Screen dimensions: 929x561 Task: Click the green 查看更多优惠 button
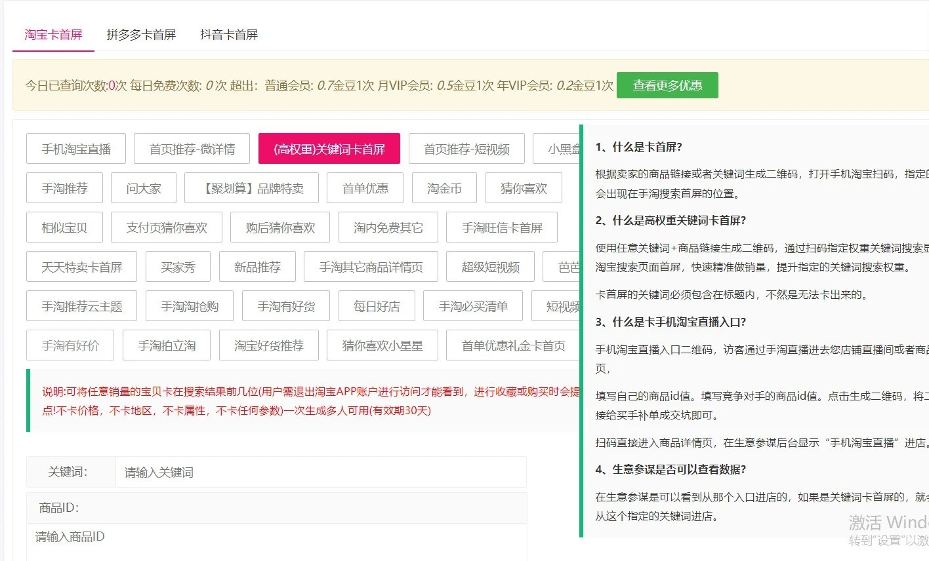click(x=667, y=85)
